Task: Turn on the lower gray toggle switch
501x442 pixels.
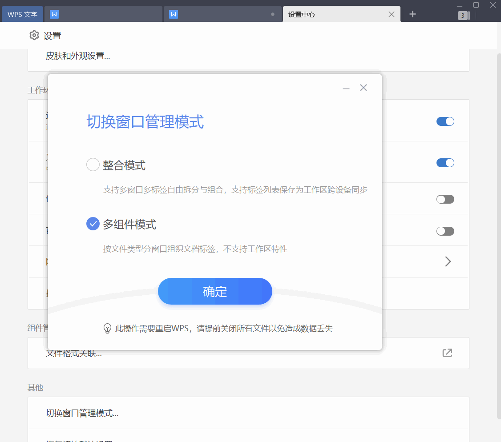Action: pos(445,231)
